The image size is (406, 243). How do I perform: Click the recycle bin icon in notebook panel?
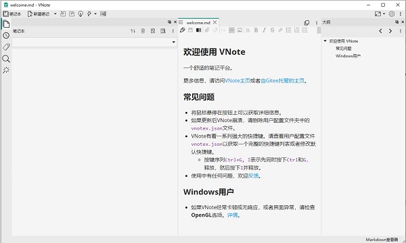coord(143,31)
